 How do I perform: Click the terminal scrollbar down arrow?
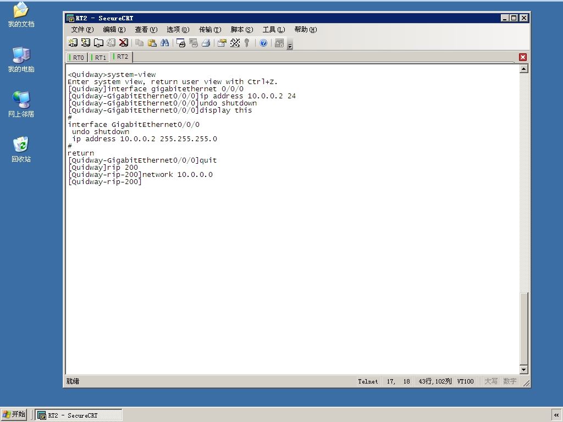pos(524,370)
